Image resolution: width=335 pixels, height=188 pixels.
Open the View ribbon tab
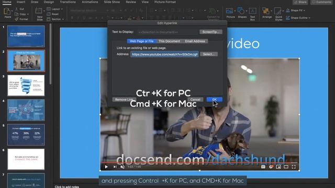(145, 2)
